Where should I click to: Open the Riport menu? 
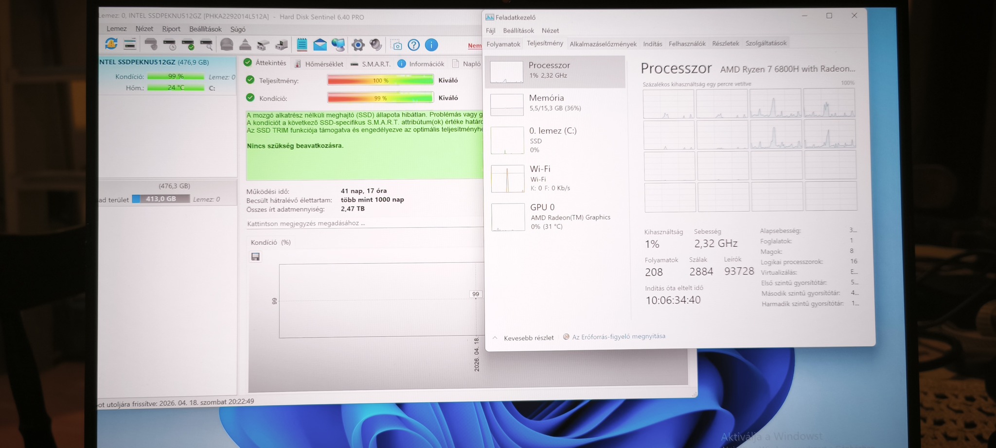coord(171,29)
